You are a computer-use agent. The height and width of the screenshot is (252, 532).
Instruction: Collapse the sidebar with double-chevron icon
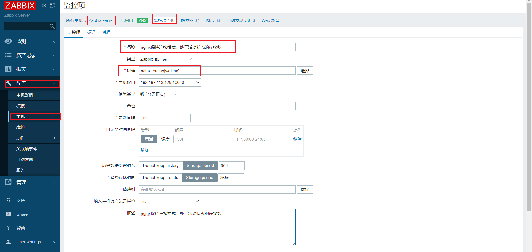(x=44, y=6)
